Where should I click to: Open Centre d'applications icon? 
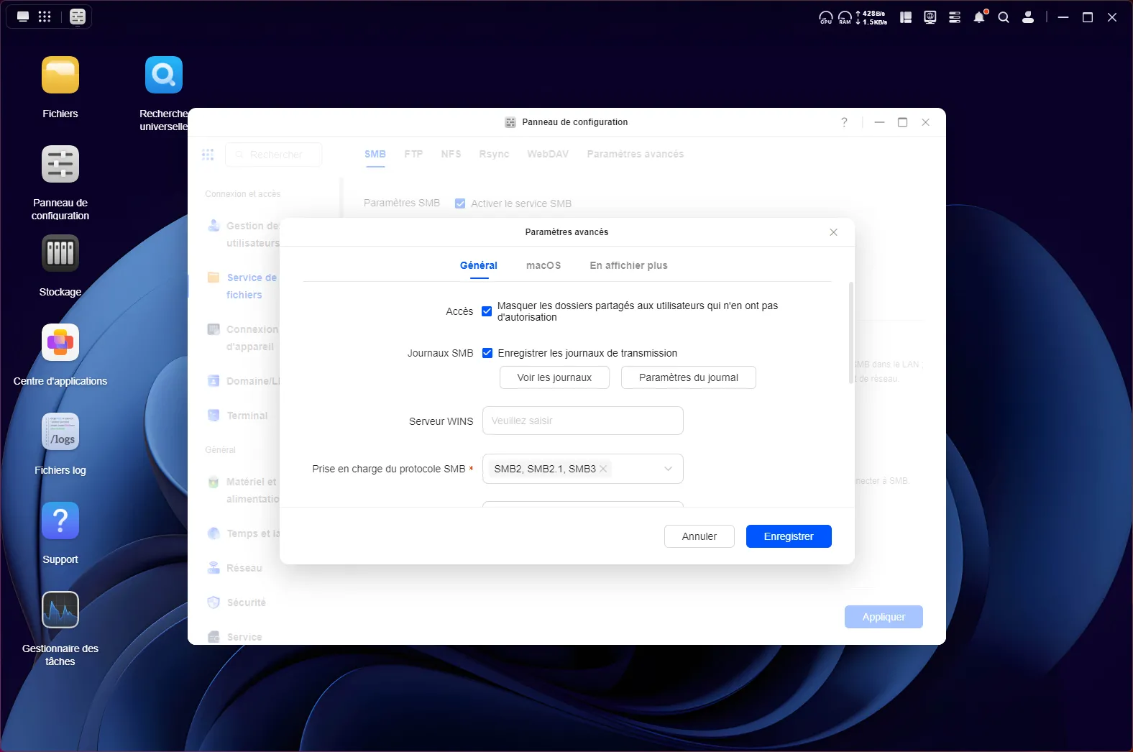coord(60,343)
